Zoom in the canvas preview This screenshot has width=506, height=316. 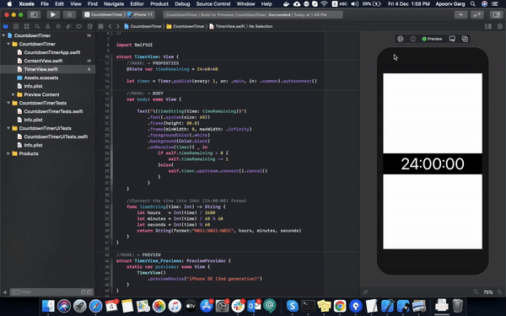click(499, 292)
